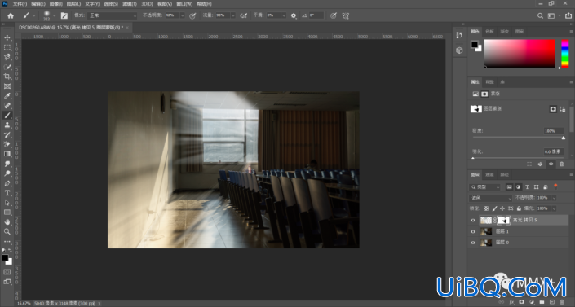Open the smoothing options gear

(294, 15)
